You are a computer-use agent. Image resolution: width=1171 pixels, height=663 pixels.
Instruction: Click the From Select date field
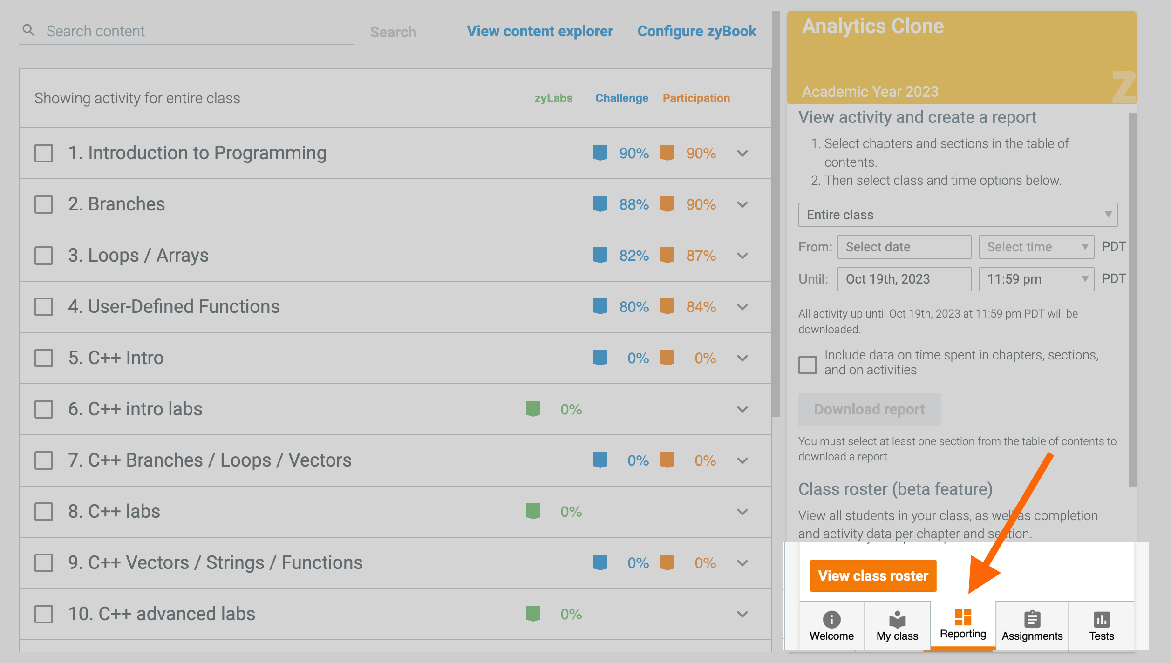point(905,247)
